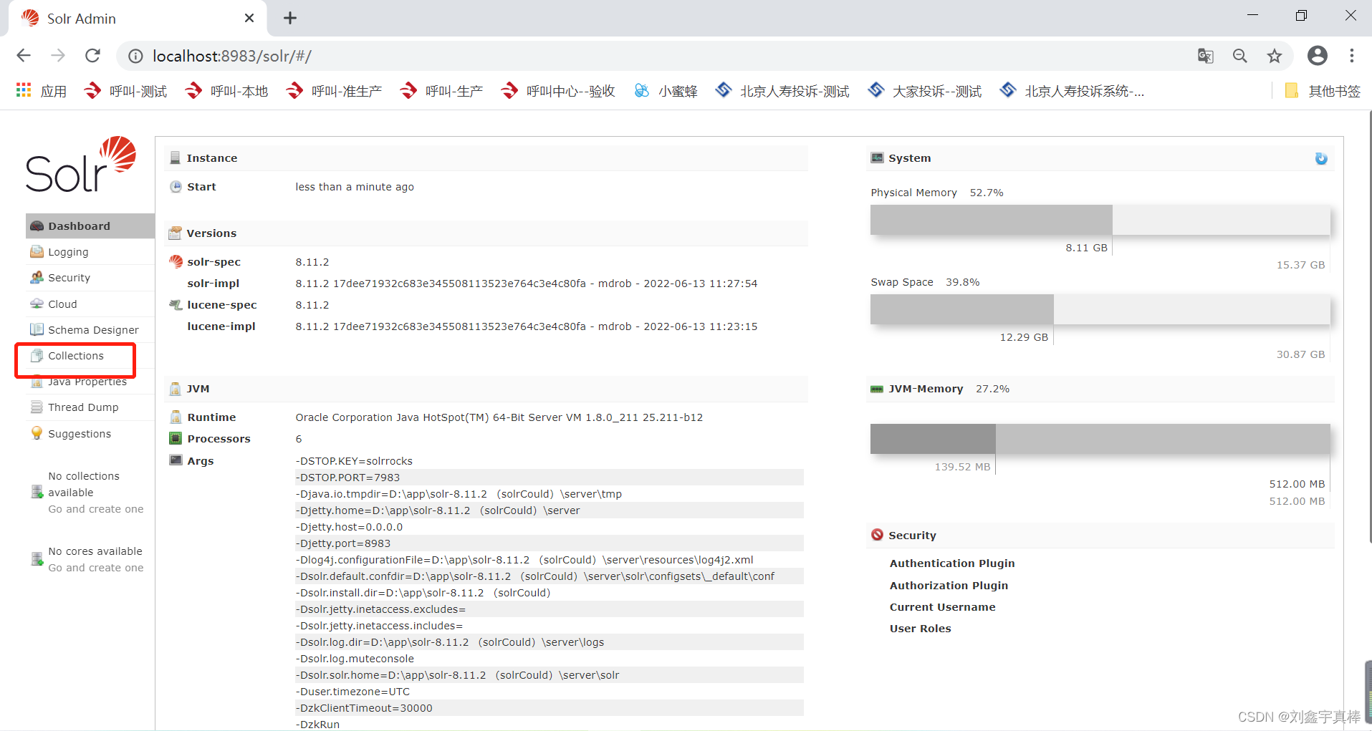Close the Solr Admin tab
The height and width of the screenshot is (731, 1372).
pos(249,18)
